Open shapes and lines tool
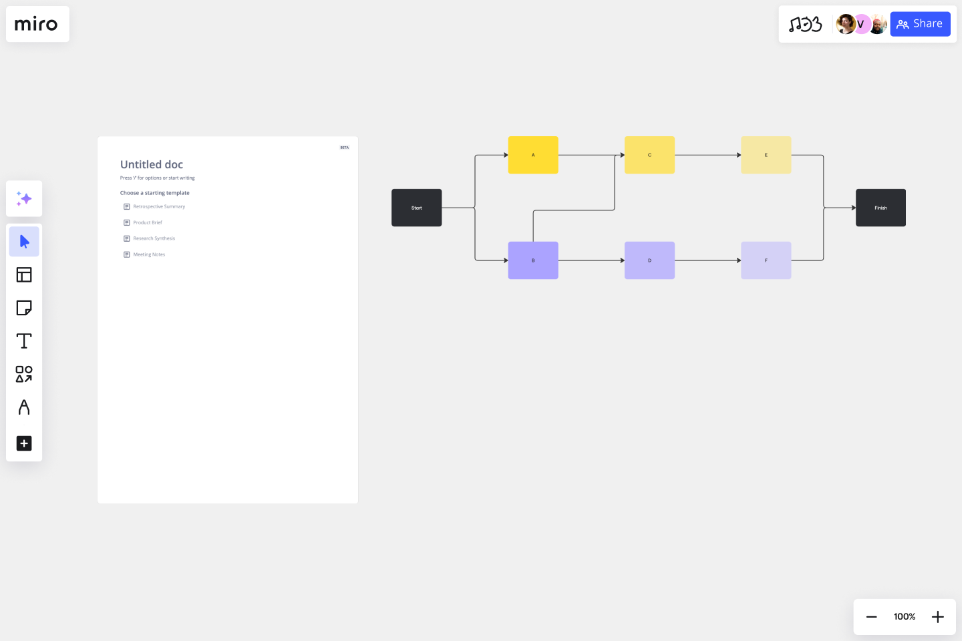Image resolution: width=962 pixels, height=641 pixels. pos(24,374)
